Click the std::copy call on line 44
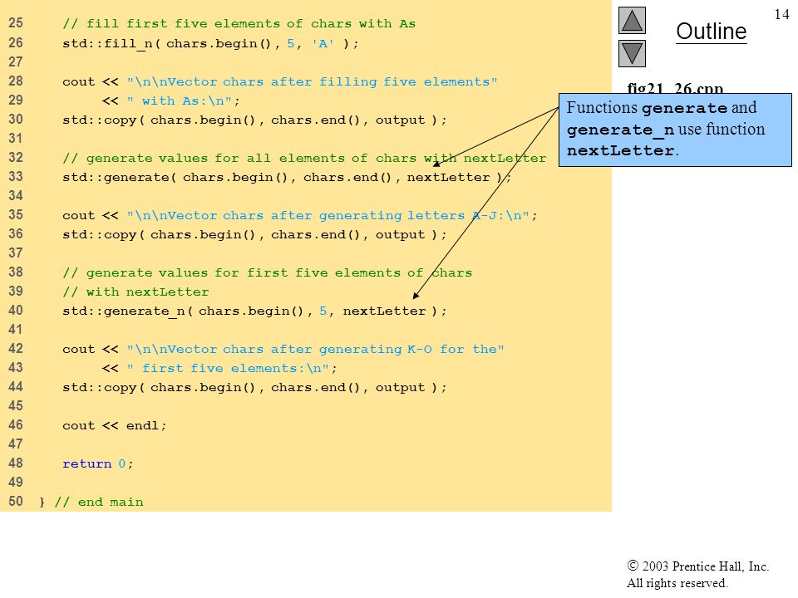 (254, 388)
